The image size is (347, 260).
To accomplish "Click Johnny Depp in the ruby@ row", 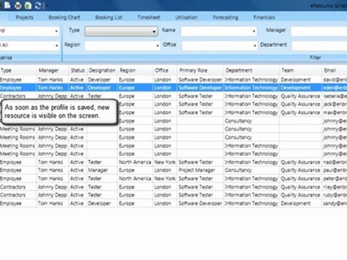I will click(52, 195).
